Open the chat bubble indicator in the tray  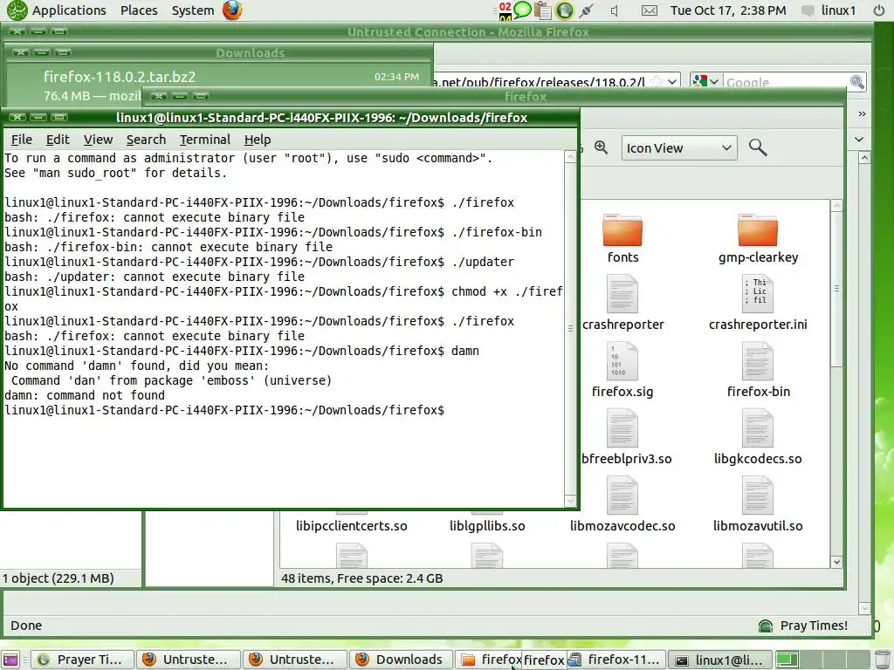click(522, 10)
